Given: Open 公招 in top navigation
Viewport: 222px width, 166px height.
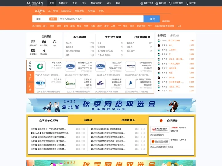Looking at the screenshot, I should [x=109, y=3].
